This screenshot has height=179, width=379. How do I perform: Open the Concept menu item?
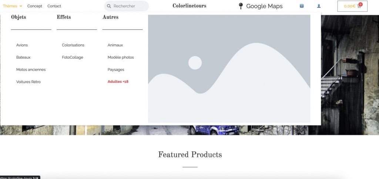pyautogui.click(x=35, y=6)
